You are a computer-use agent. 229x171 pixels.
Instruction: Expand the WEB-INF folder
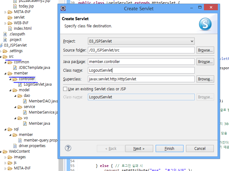click(6, 23)
